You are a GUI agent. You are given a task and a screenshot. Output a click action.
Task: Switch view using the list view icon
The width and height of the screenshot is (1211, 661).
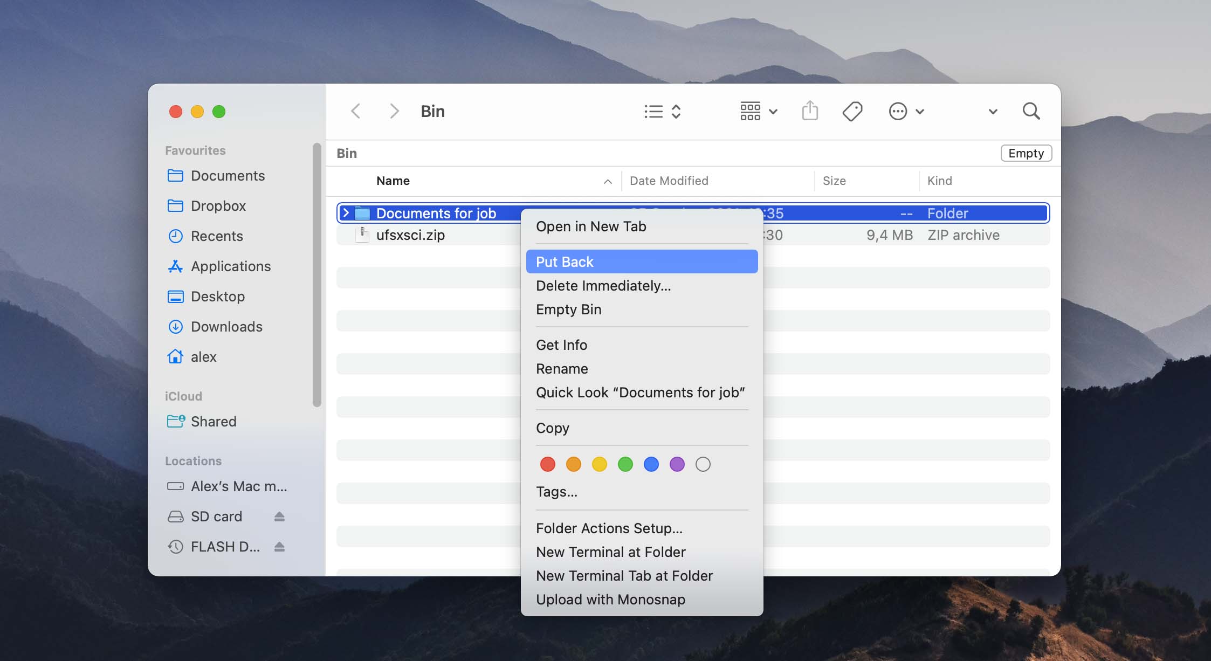point(653,112)
